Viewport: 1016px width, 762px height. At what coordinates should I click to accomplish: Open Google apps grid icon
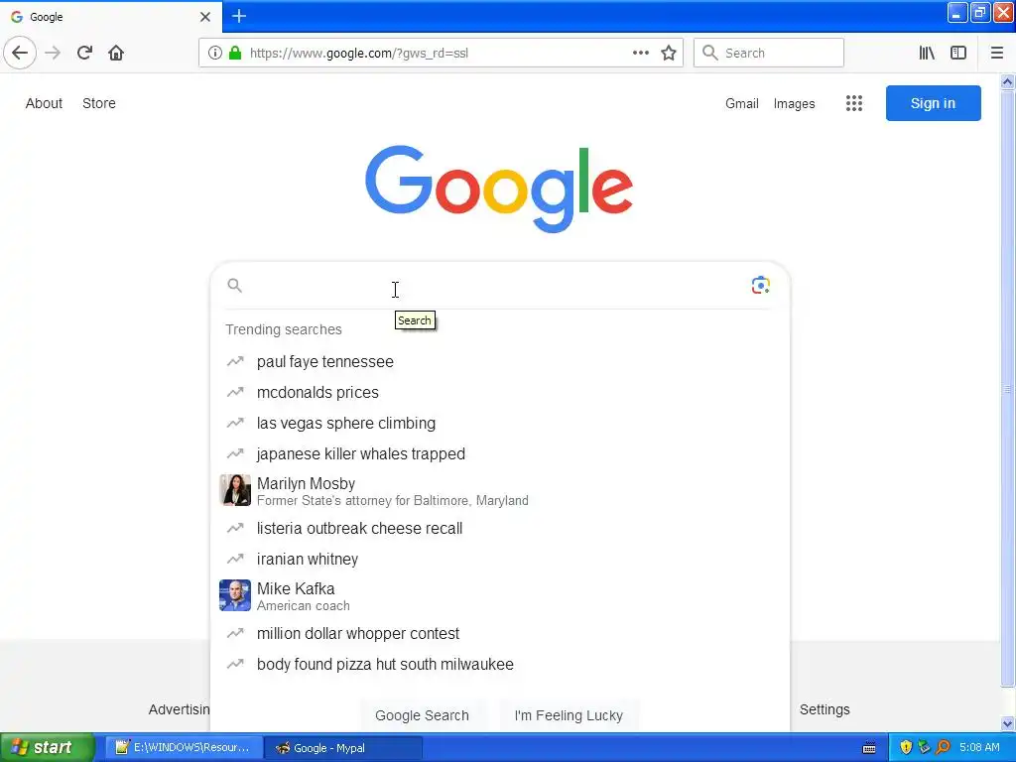(x=854, y=103)
